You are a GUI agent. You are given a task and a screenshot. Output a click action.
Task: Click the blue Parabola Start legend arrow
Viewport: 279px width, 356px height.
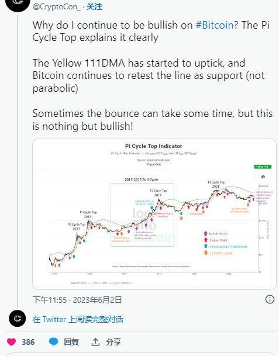[x=206, y=246]
